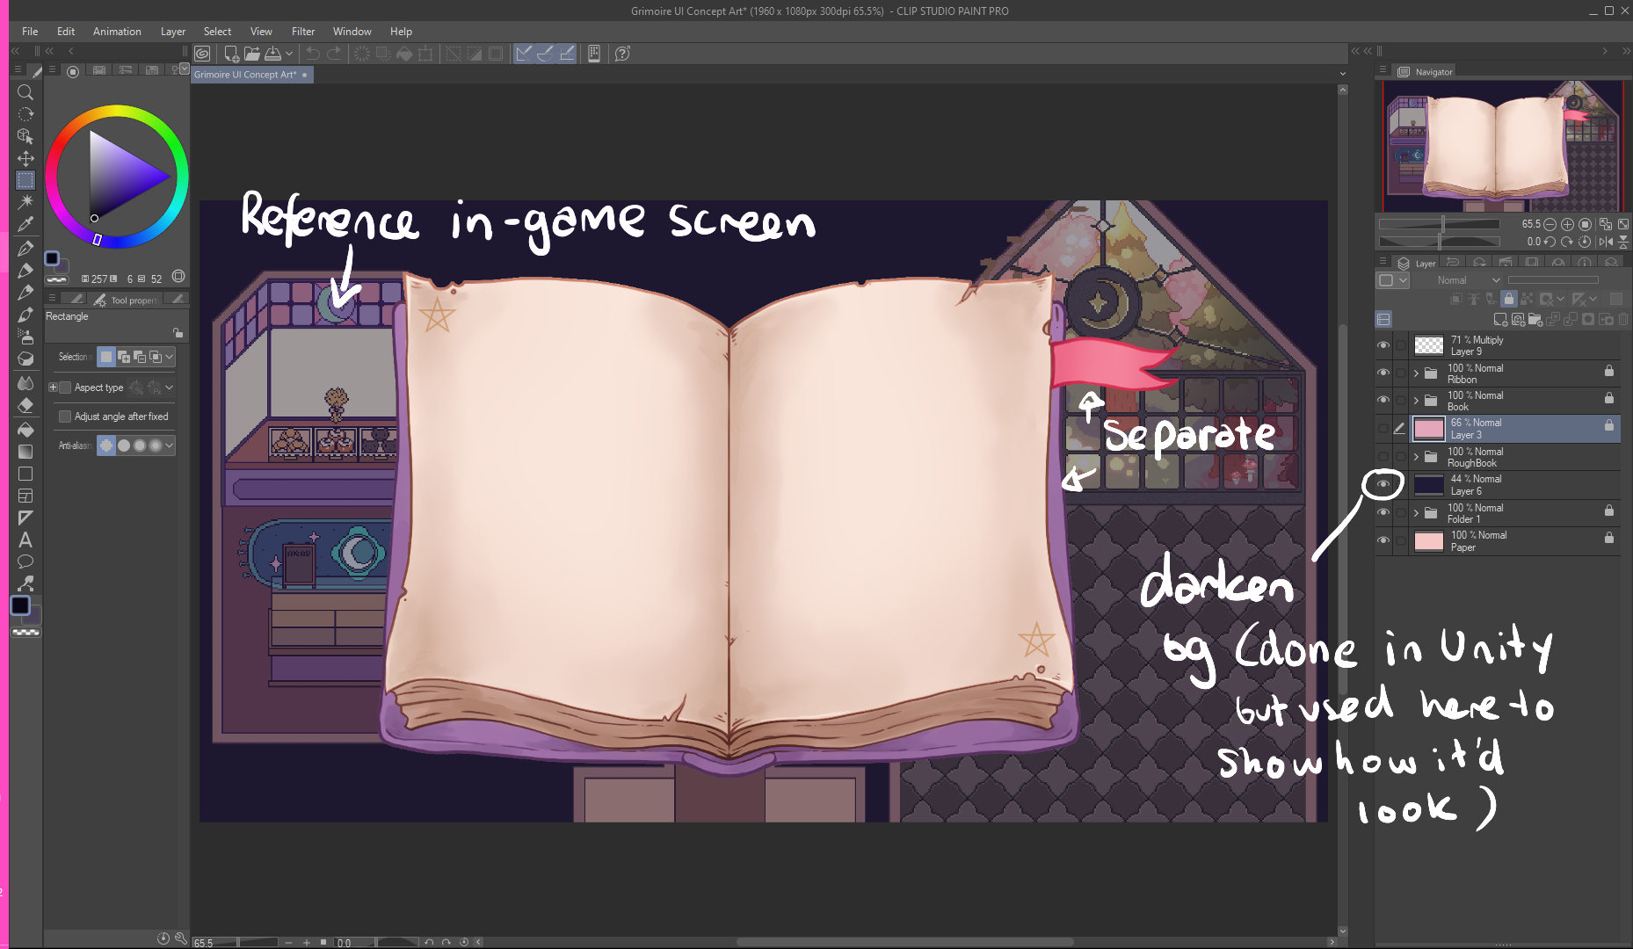Click the lock layer icon on Book layer
This screenshot has height=949, width=1633.
[x=1610, y=400]
